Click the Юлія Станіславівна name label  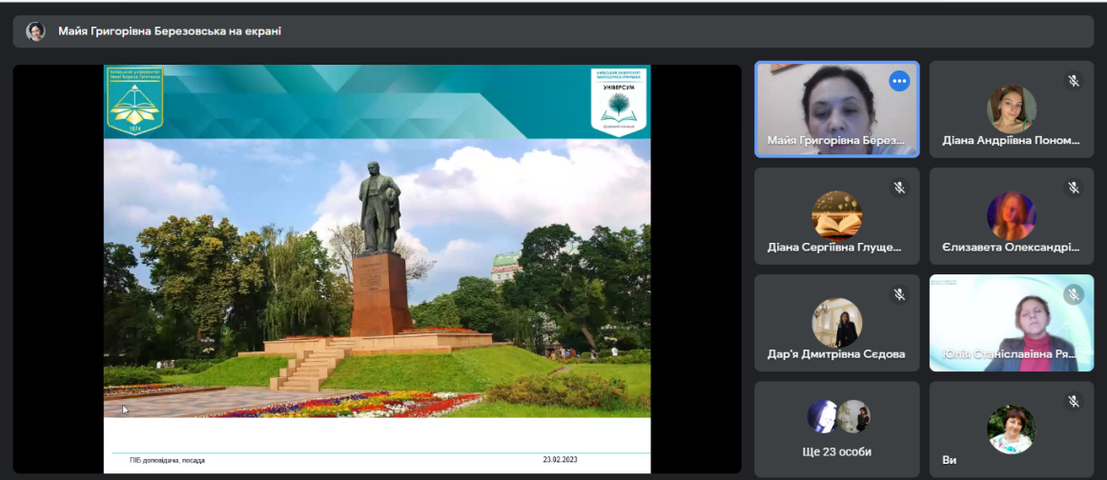tap(1011, 354)
